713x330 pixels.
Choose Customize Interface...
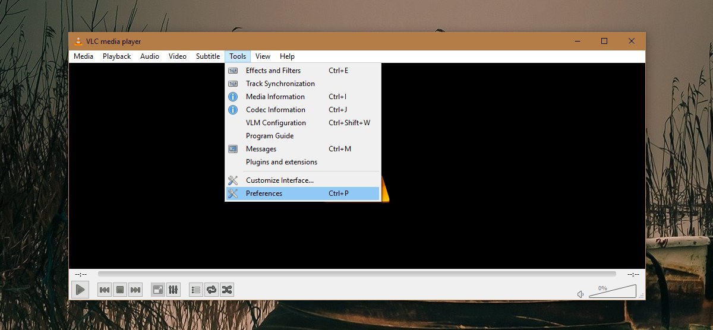point(302,180)
